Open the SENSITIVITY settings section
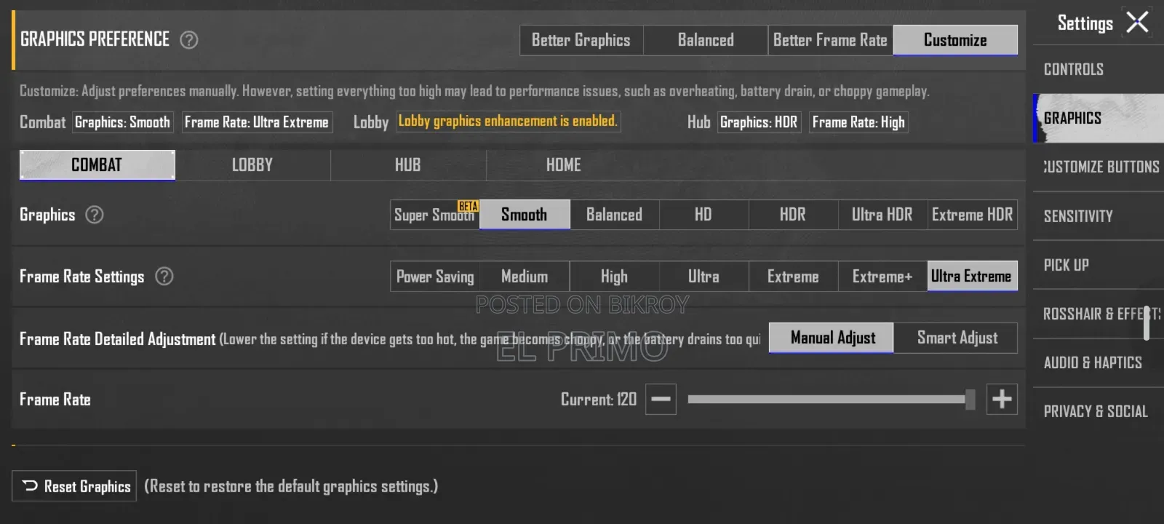This screenshot has width=1164, height=524. [x=1099, y=216]
